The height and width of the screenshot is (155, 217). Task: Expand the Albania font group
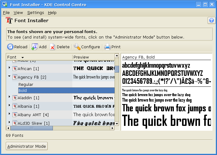[9, 105]
